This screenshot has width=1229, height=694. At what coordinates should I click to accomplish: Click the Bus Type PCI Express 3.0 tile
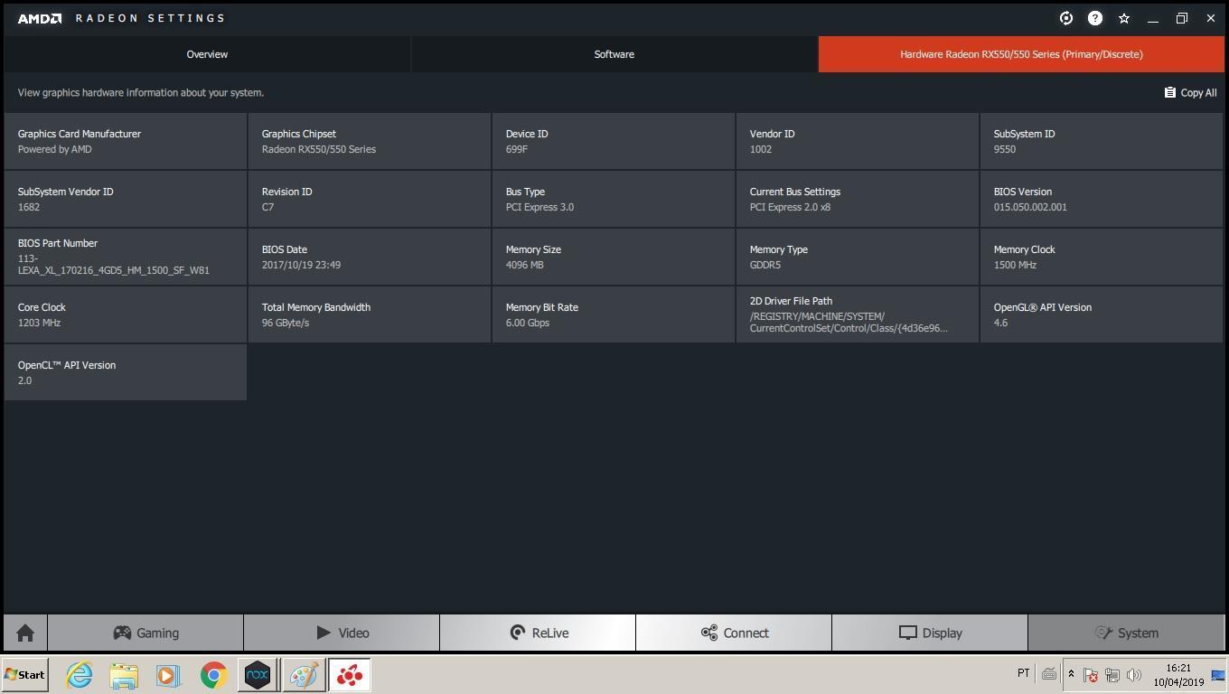(614, 199)
